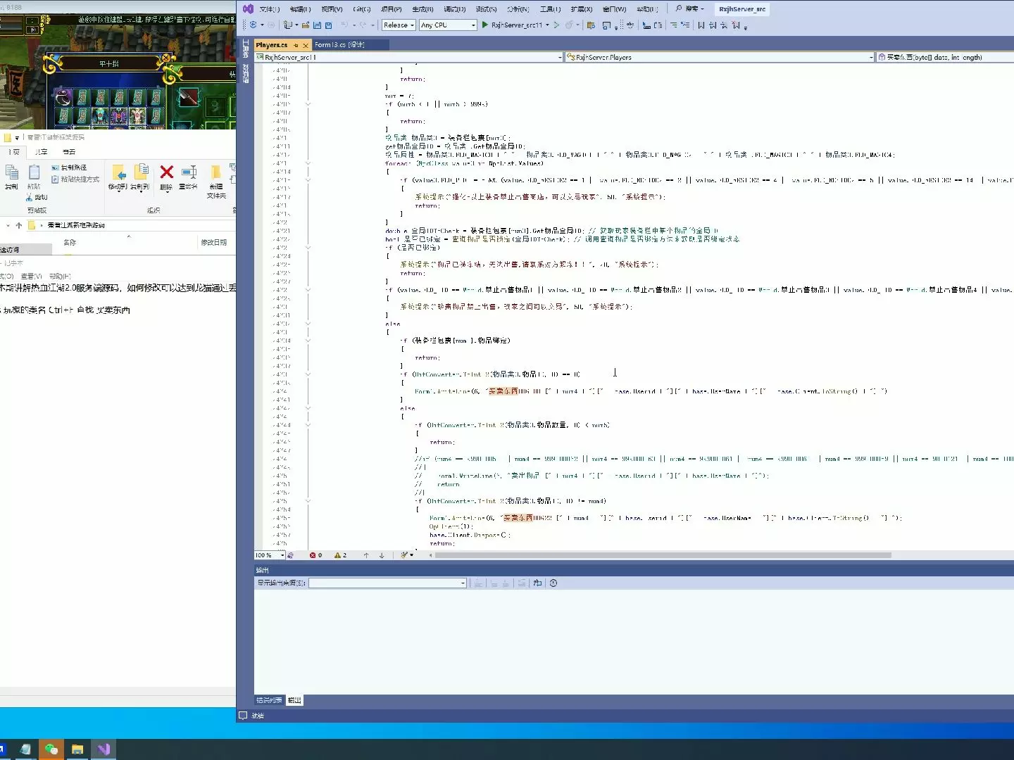Viewport: 1014px width, 760px height.
Task: Click the red error count indicator
Action: pyautogui.click(x=315, y=555)
